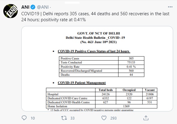Open the three-dot more options menu

pyautogui.click(x=170, y=7)
